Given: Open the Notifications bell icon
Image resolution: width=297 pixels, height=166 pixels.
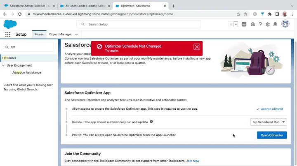Looking at the screenshot, I should click(275, 24).
